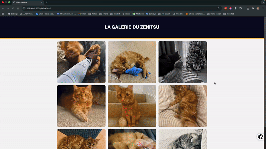Expand the tab search dropdown arrow
The width and height of the screenshot is (266, 149).
pos(263,2)
